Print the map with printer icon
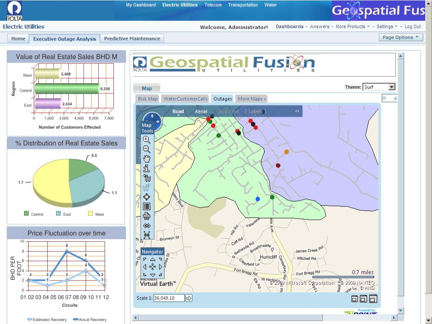The height and width of the screenshot is (324, 432). tap(146, 216)
